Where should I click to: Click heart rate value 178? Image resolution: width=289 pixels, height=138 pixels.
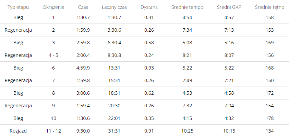270,118
